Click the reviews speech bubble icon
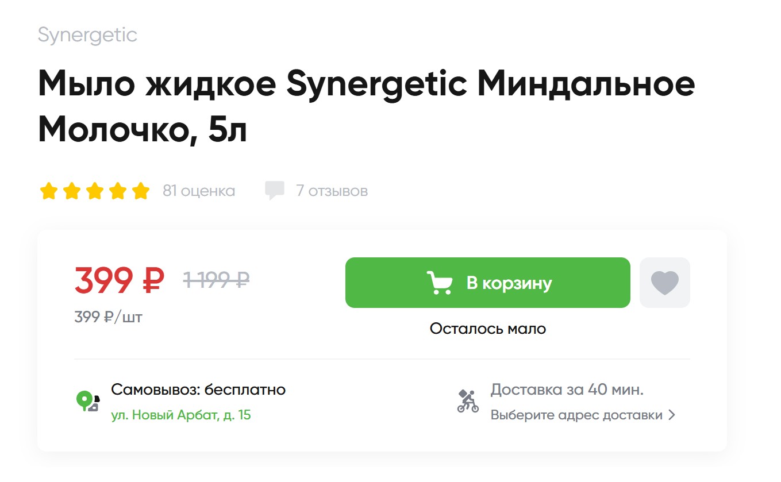The width and height of the screenshot is (781, 482). click(274, 190)
